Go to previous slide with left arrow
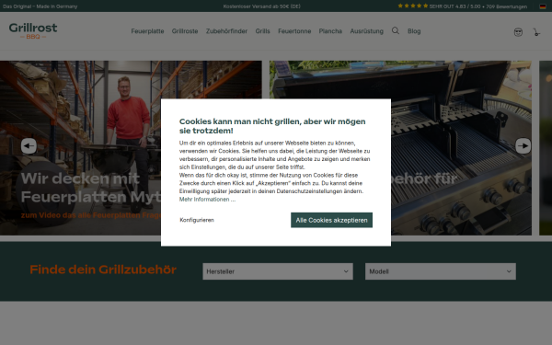This screenshot has height=345, width=552. point(29,145)
